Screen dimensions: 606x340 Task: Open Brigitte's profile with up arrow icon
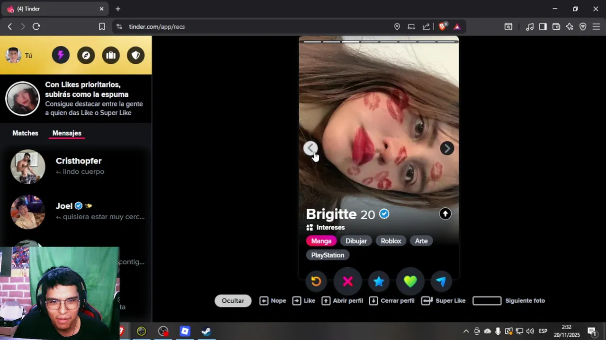tap(445, 214)
